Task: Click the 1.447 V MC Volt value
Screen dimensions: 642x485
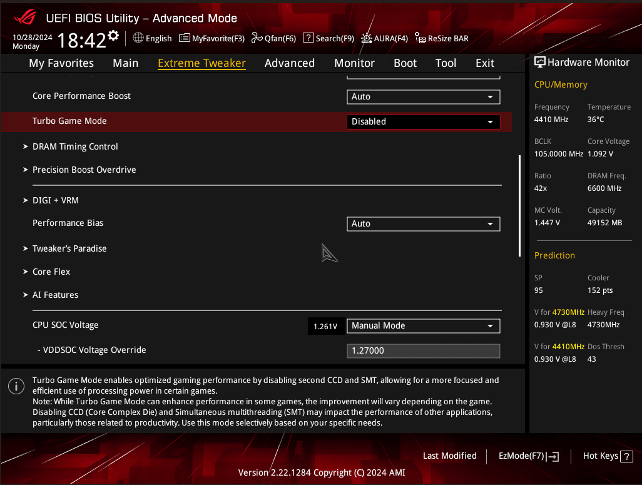Action: point(547,223)
